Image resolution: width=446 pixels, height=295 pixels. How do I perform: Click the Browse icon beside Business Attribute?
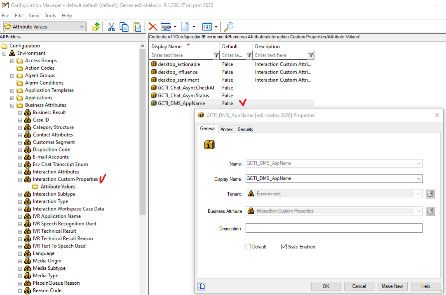pos(430,211)
